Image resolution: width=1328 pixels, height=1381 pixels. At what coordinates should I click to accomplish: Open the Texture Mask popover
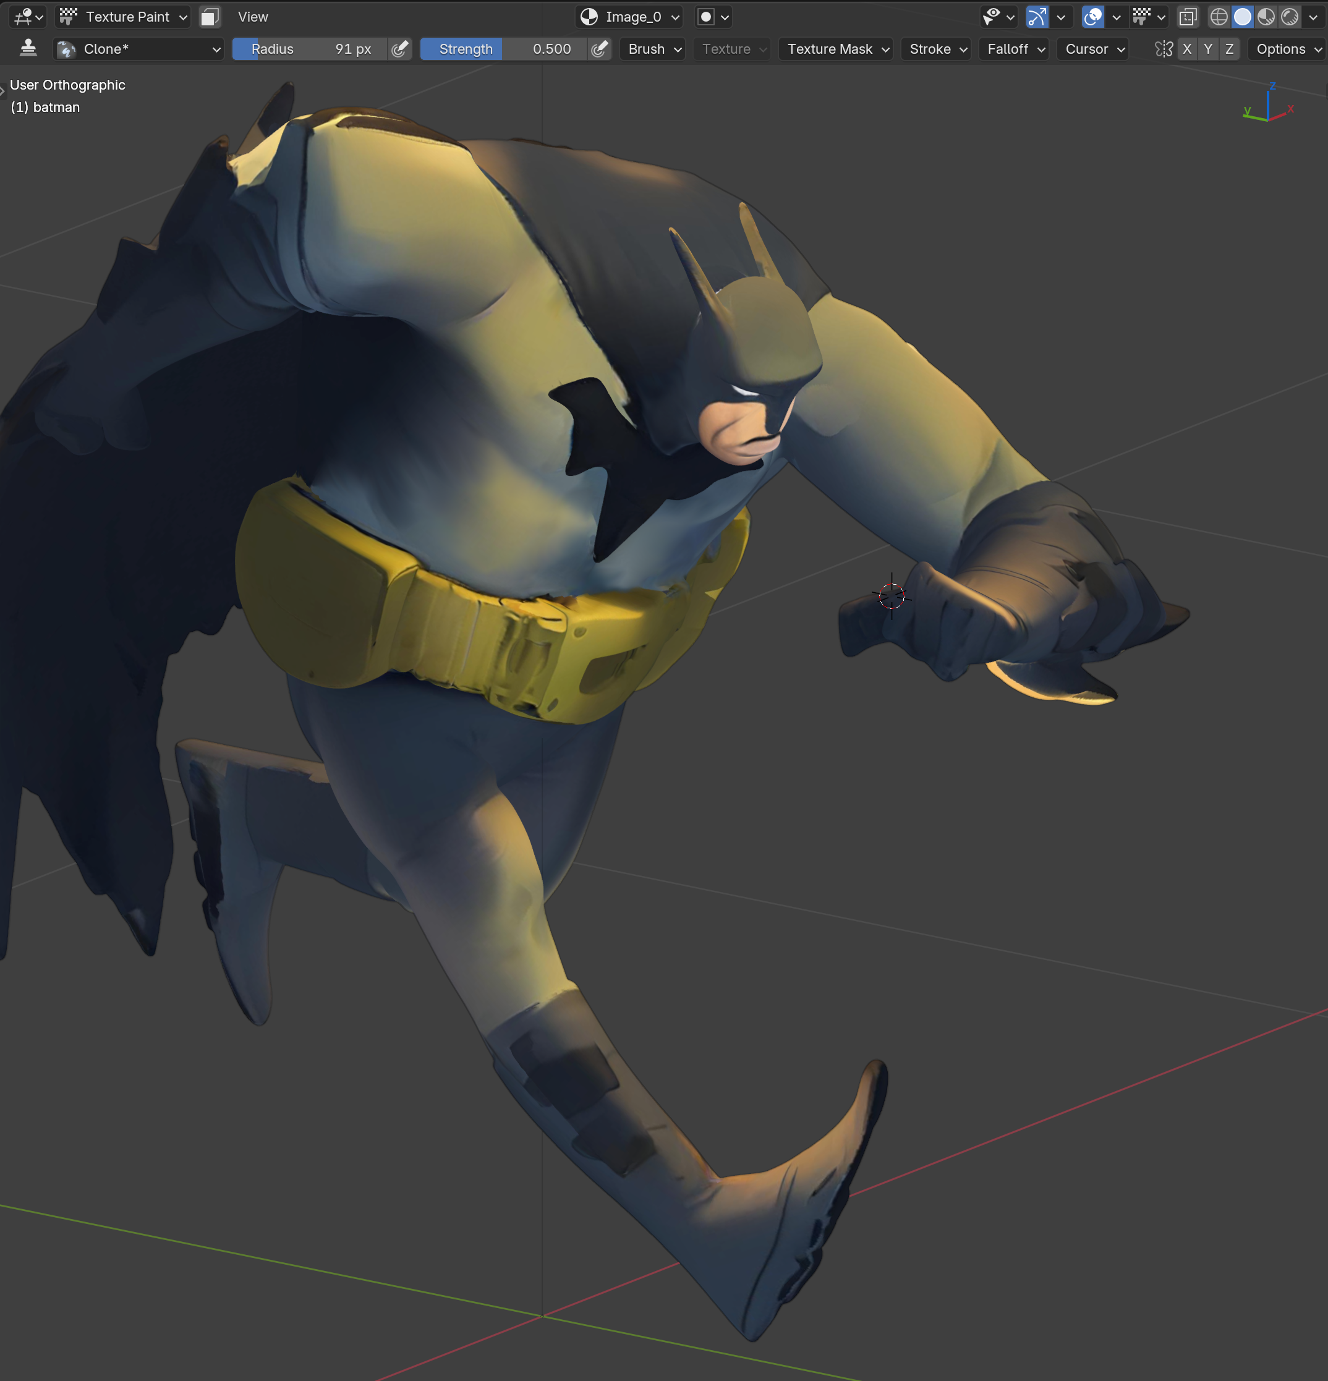pos(836,49)
